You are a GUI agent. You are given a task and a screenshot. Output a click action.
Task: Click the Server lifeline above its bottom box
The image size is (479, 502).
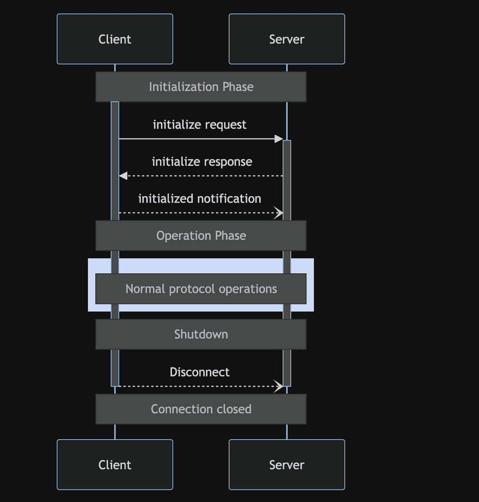[287, 430]
